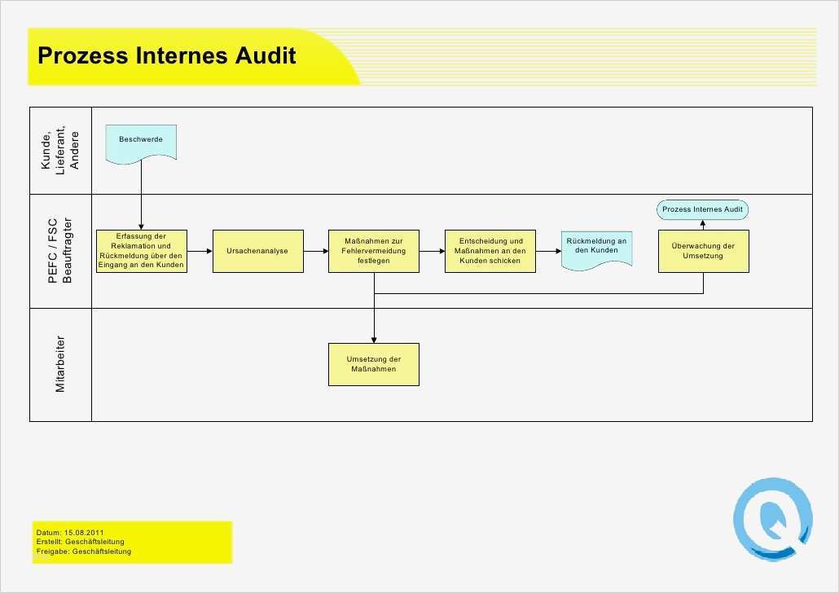Click the blue Q logo
This screenshot has height=593, width=839.
(x=773, y=519)
